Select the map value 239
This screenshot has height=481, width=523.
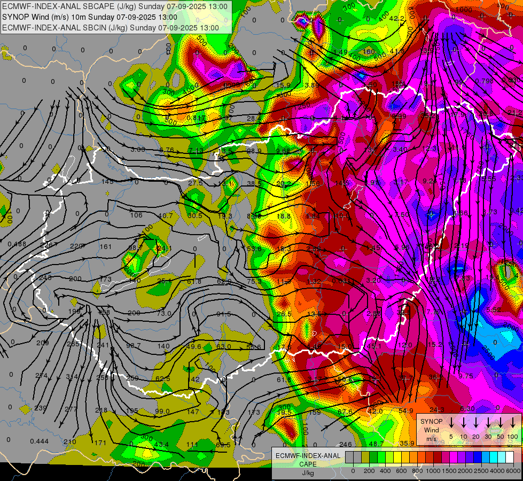pos(41,408)
